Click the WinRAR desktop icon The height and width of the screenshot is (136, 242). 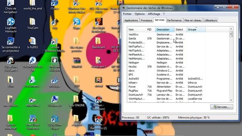76,63
